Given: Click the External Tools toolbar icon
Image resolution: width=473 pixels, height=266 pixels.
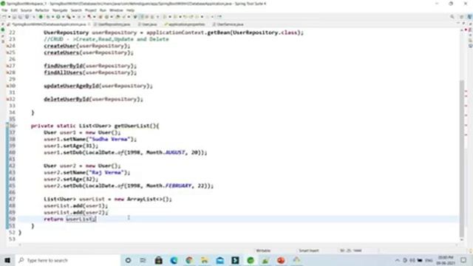Looking at the screenshot, I should point(69,17).
